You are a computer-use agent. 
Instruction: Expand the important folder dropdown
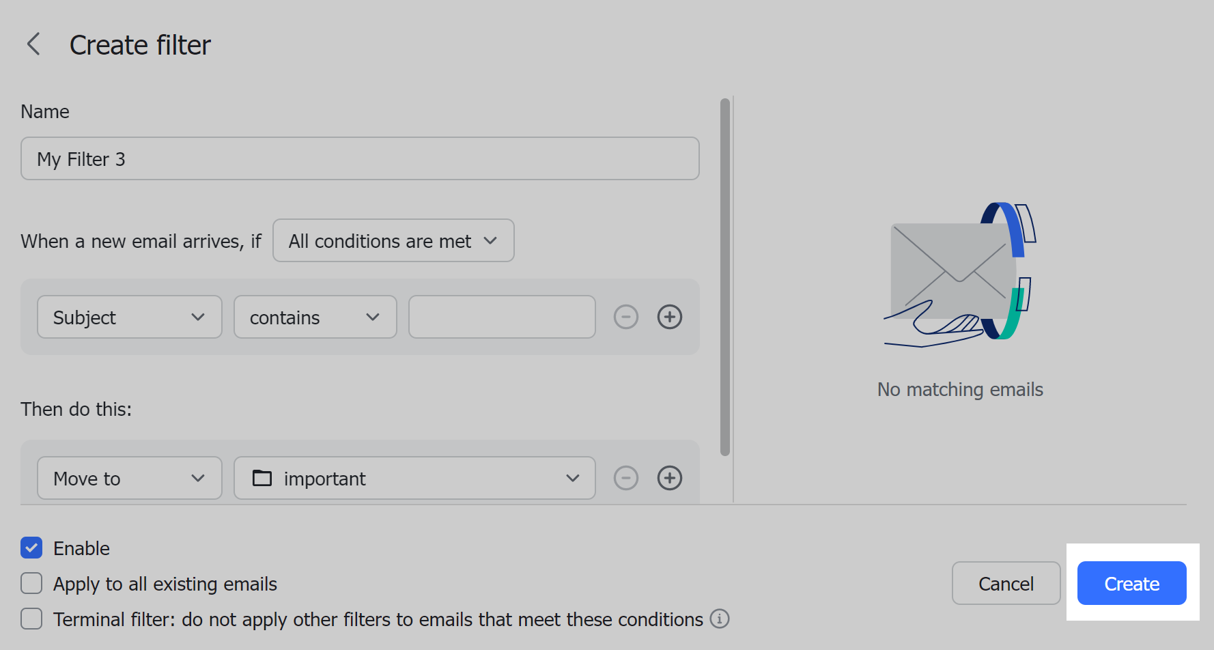[414, 478]
